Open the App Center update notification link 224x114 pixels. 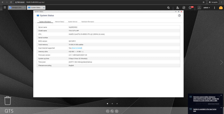tap(205, 110)
